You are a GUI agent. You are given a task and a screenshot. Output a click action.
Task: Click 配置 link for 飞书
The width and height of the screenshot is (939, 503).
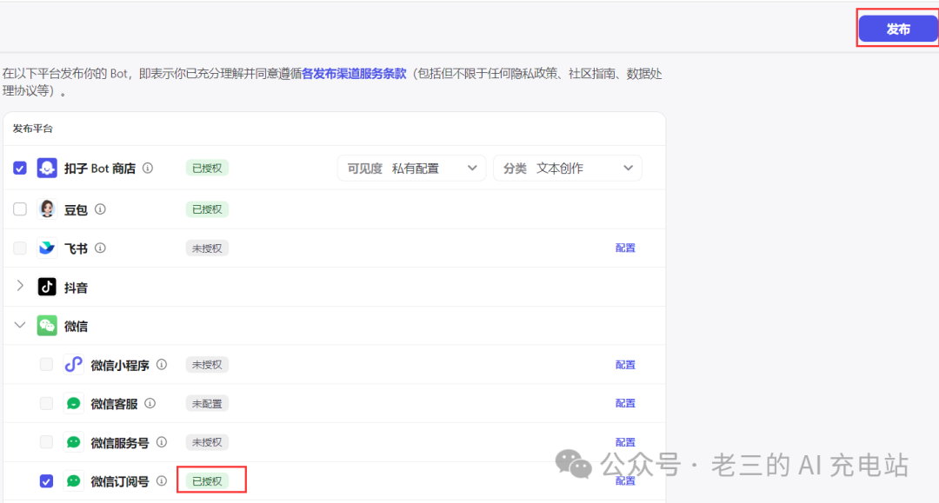(x=625, y=248)
